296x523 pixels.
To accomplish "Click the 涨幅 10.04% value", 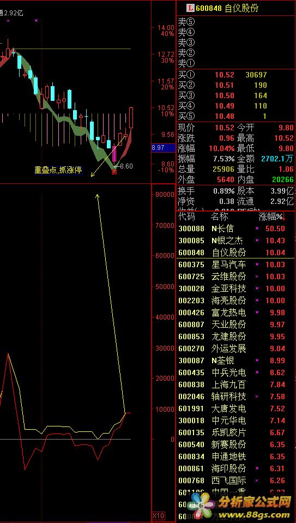I will tap(222, 148).
